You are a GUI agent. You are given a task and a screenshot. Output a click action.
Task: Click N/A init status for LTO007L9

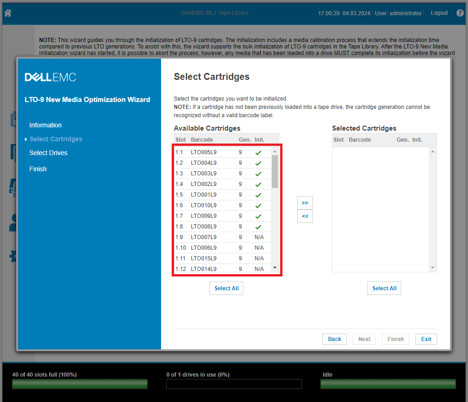pos(259,237)
